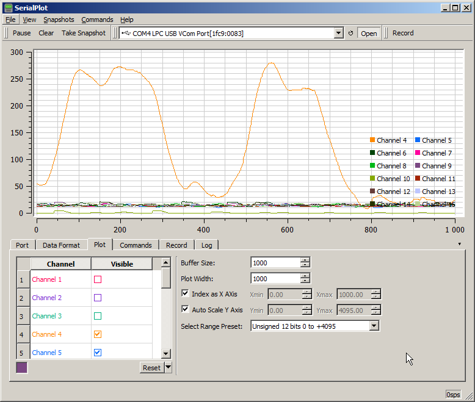Hide Channel 4 via its visible checkbox
Image resolution: width=475 pixels, height=402 pixels.
(x=98, y=334)
